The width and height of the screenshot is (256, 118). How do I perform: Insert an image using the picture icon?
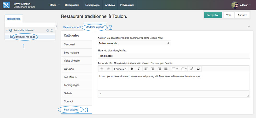198,69
